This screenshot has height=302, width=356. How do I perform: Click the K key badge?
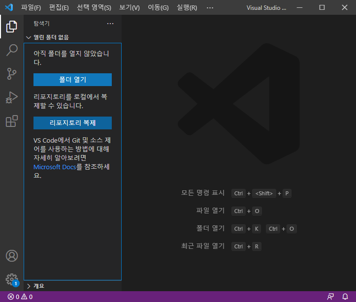tap(257, 229)
